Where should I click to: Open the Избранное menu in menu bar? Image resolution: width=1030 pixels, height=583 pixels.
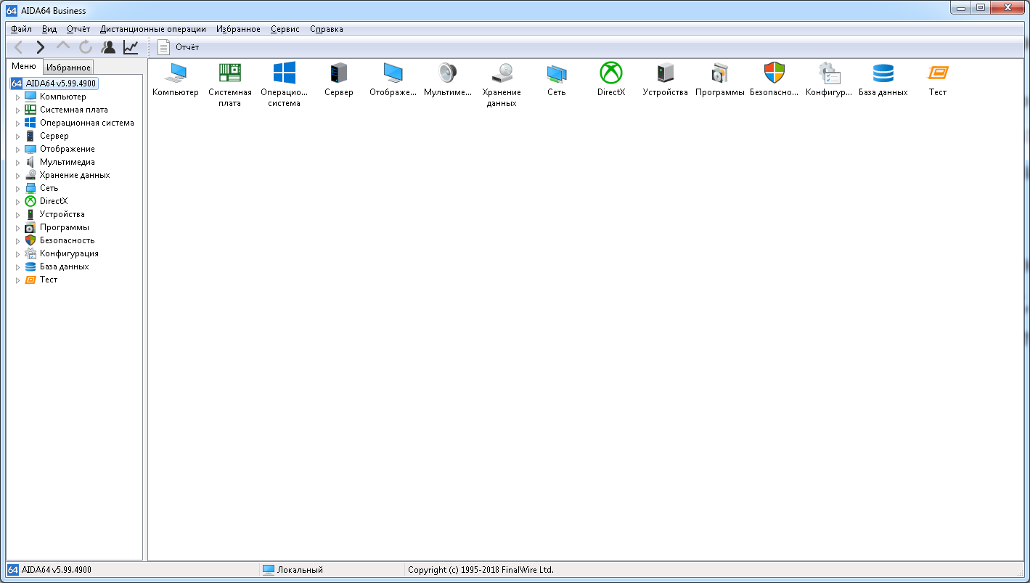(x=238, y=29)
